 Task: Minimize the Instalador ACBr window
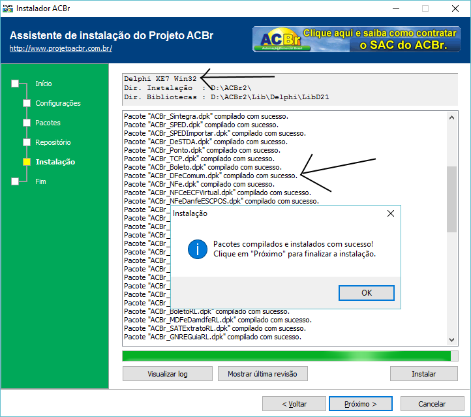click(x=396, y=8)
